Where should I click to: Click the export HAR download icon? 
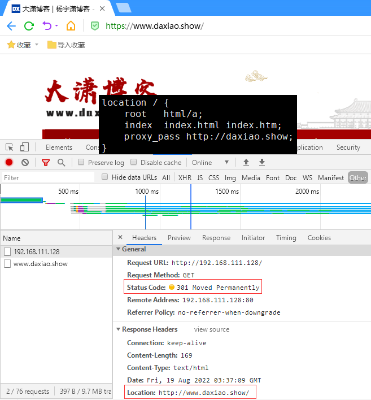point(262,162)
